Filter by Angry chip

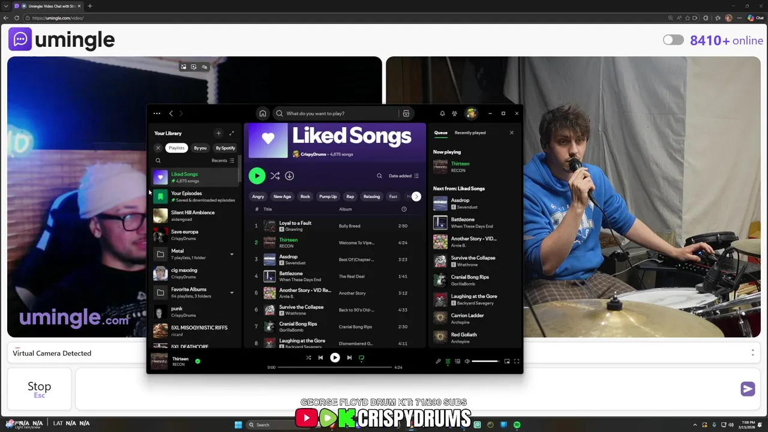click(258, 196)
